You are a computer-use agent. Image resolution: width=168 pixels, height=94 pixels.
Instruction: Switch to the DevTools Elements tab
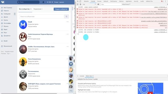pos(86,1)
